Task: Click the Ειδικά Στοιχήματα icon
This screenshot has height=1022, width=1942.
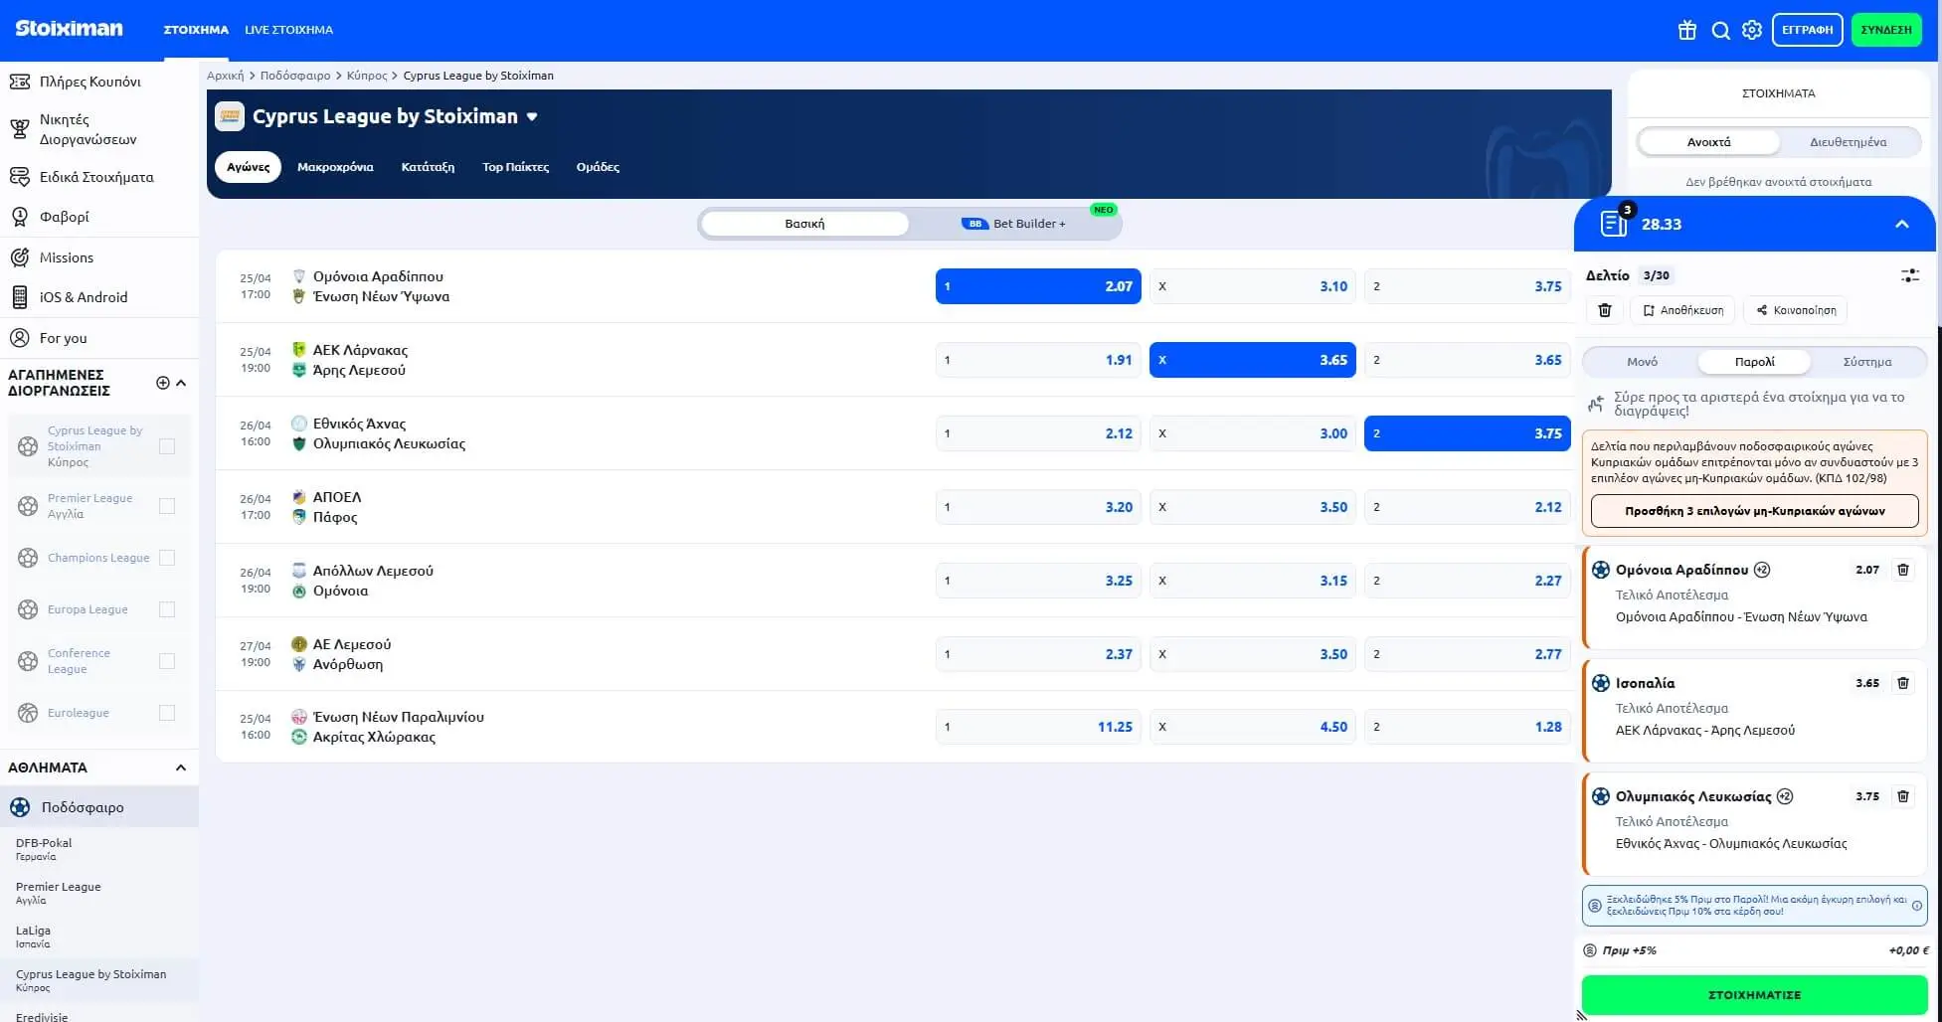Action: 19,177
